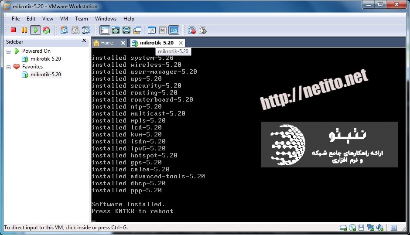Switch to quick switch mode
Screen dimensions: 410x235
[x=116, y=31]
